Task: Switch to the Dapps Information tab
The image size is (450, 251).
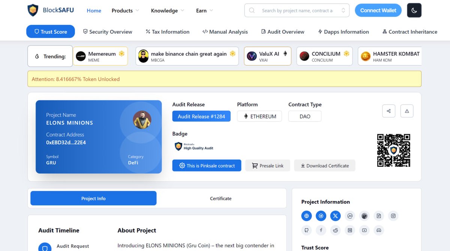Action: (343, 32)
